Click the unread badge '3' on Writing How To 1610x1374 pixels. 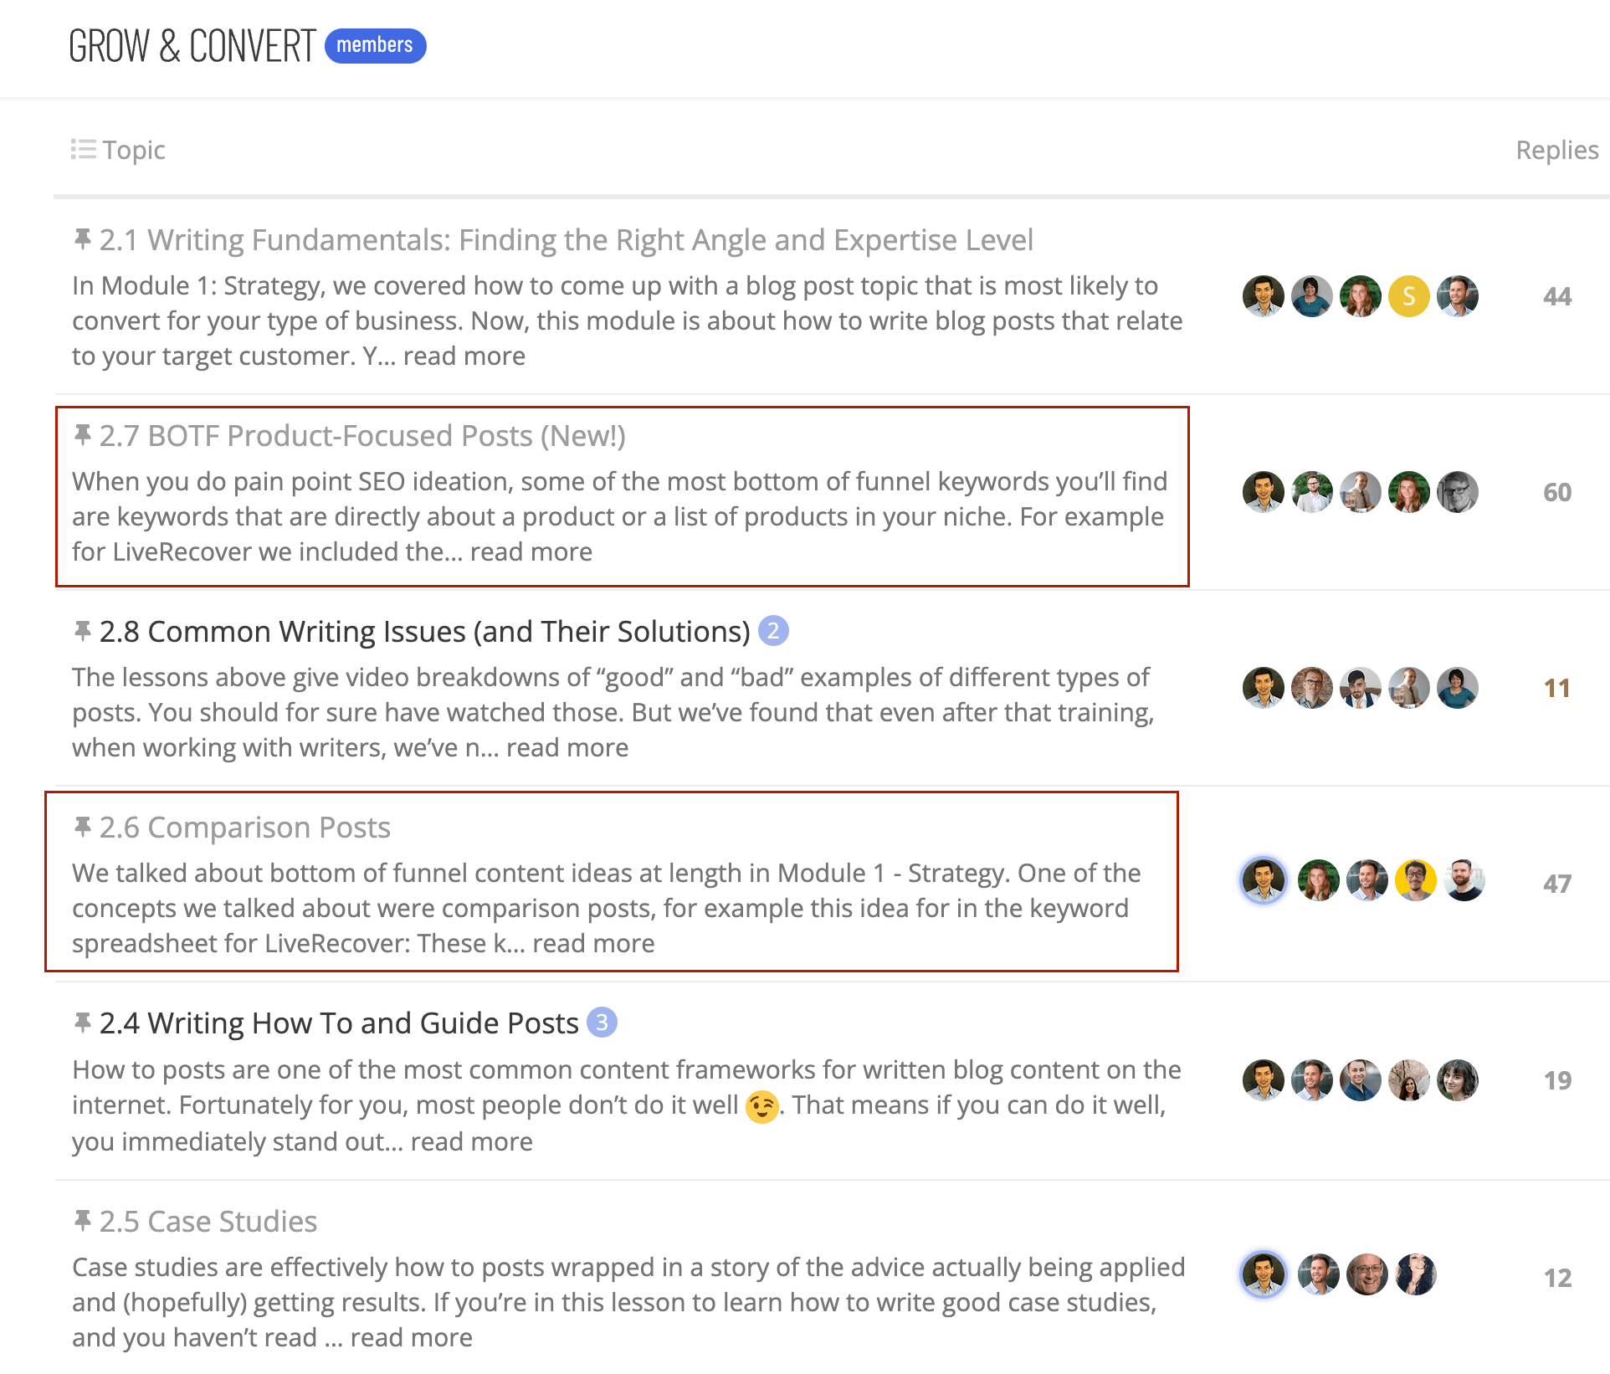[x=602, y=1022]
